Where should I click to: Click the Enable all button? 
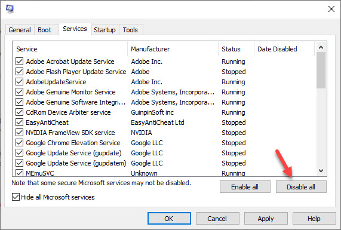[x=245, y=187]
